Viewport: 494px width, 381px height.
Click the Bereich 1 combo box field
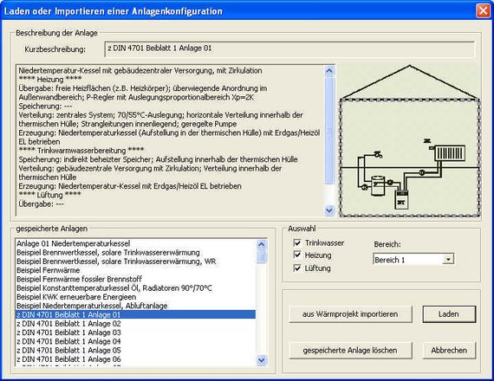pos(413,260)
